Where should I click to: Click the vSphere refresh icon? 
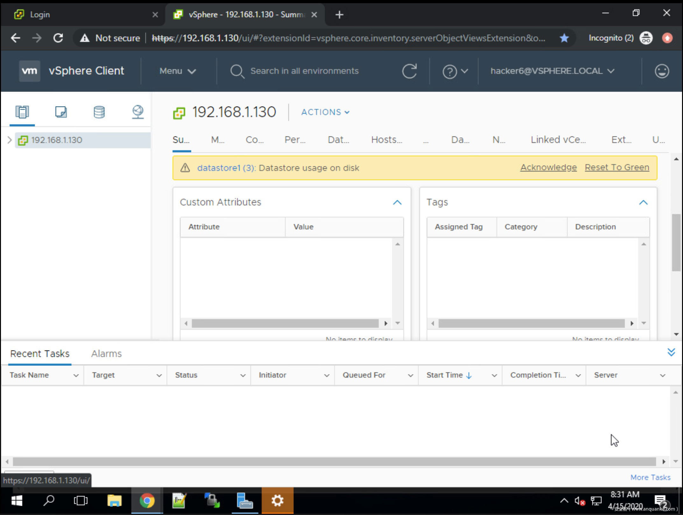(409, 71)
